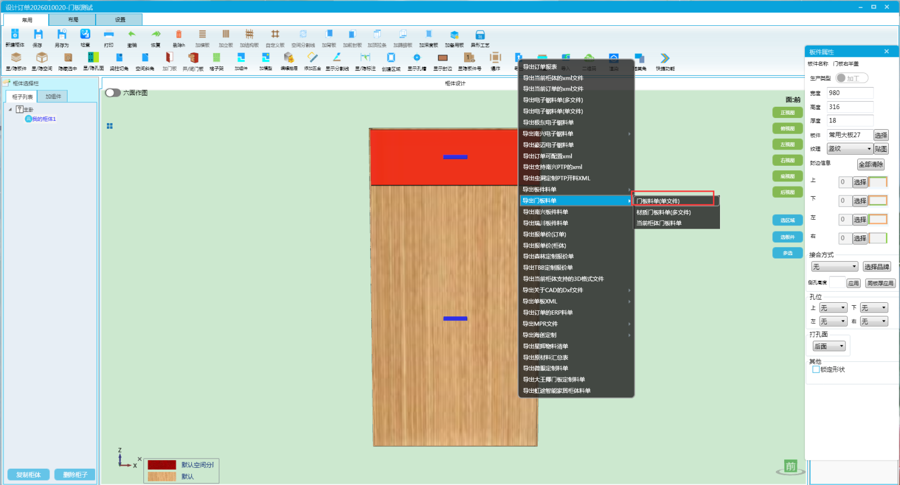Open the 纹理 竖纹 dropdown
900x485 pixels.
point(849,149)
